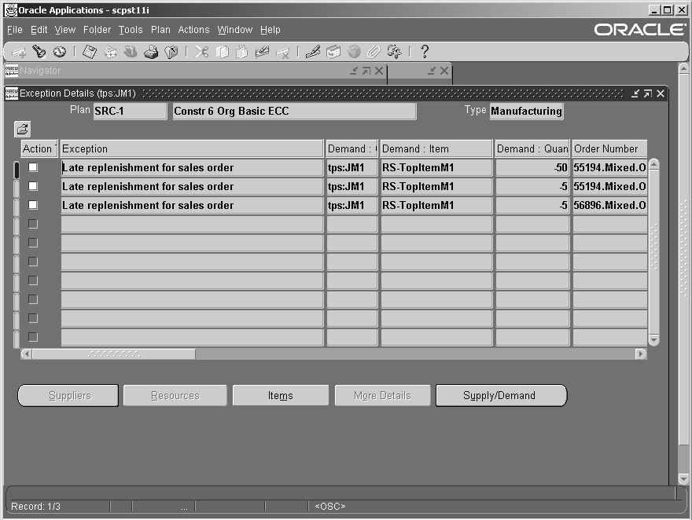Click the Action column header
This screenshot has height=520, width=692.
(x=39, y=149)
